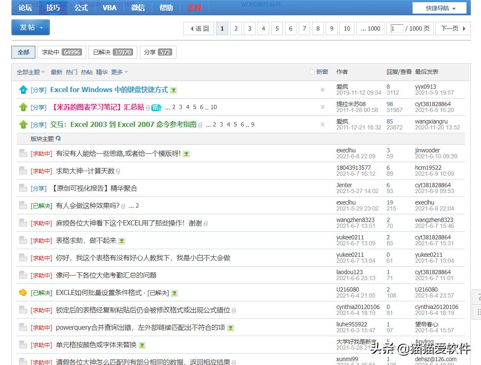
Task: Select the 已解决 filter tab
Action: [x=112, y=53]
